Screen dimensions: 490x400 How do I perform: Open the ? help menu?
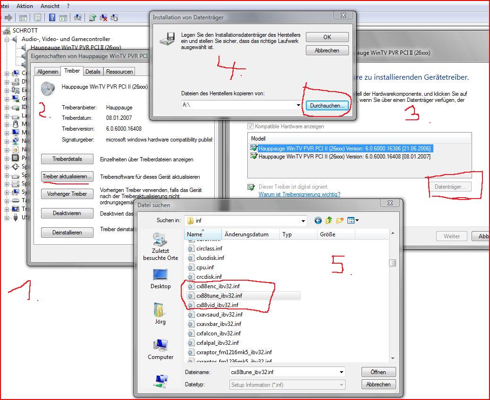68,6
